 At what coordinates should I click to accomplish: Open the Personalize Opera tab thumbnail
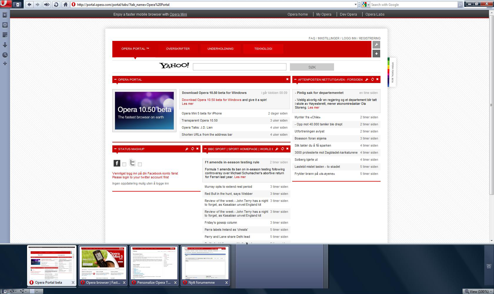154,266
